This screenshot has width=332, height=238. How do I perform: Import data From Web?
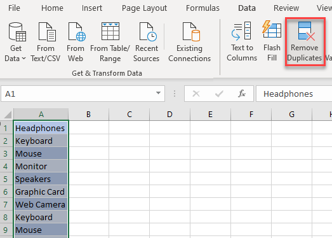[x=76, y=42]
